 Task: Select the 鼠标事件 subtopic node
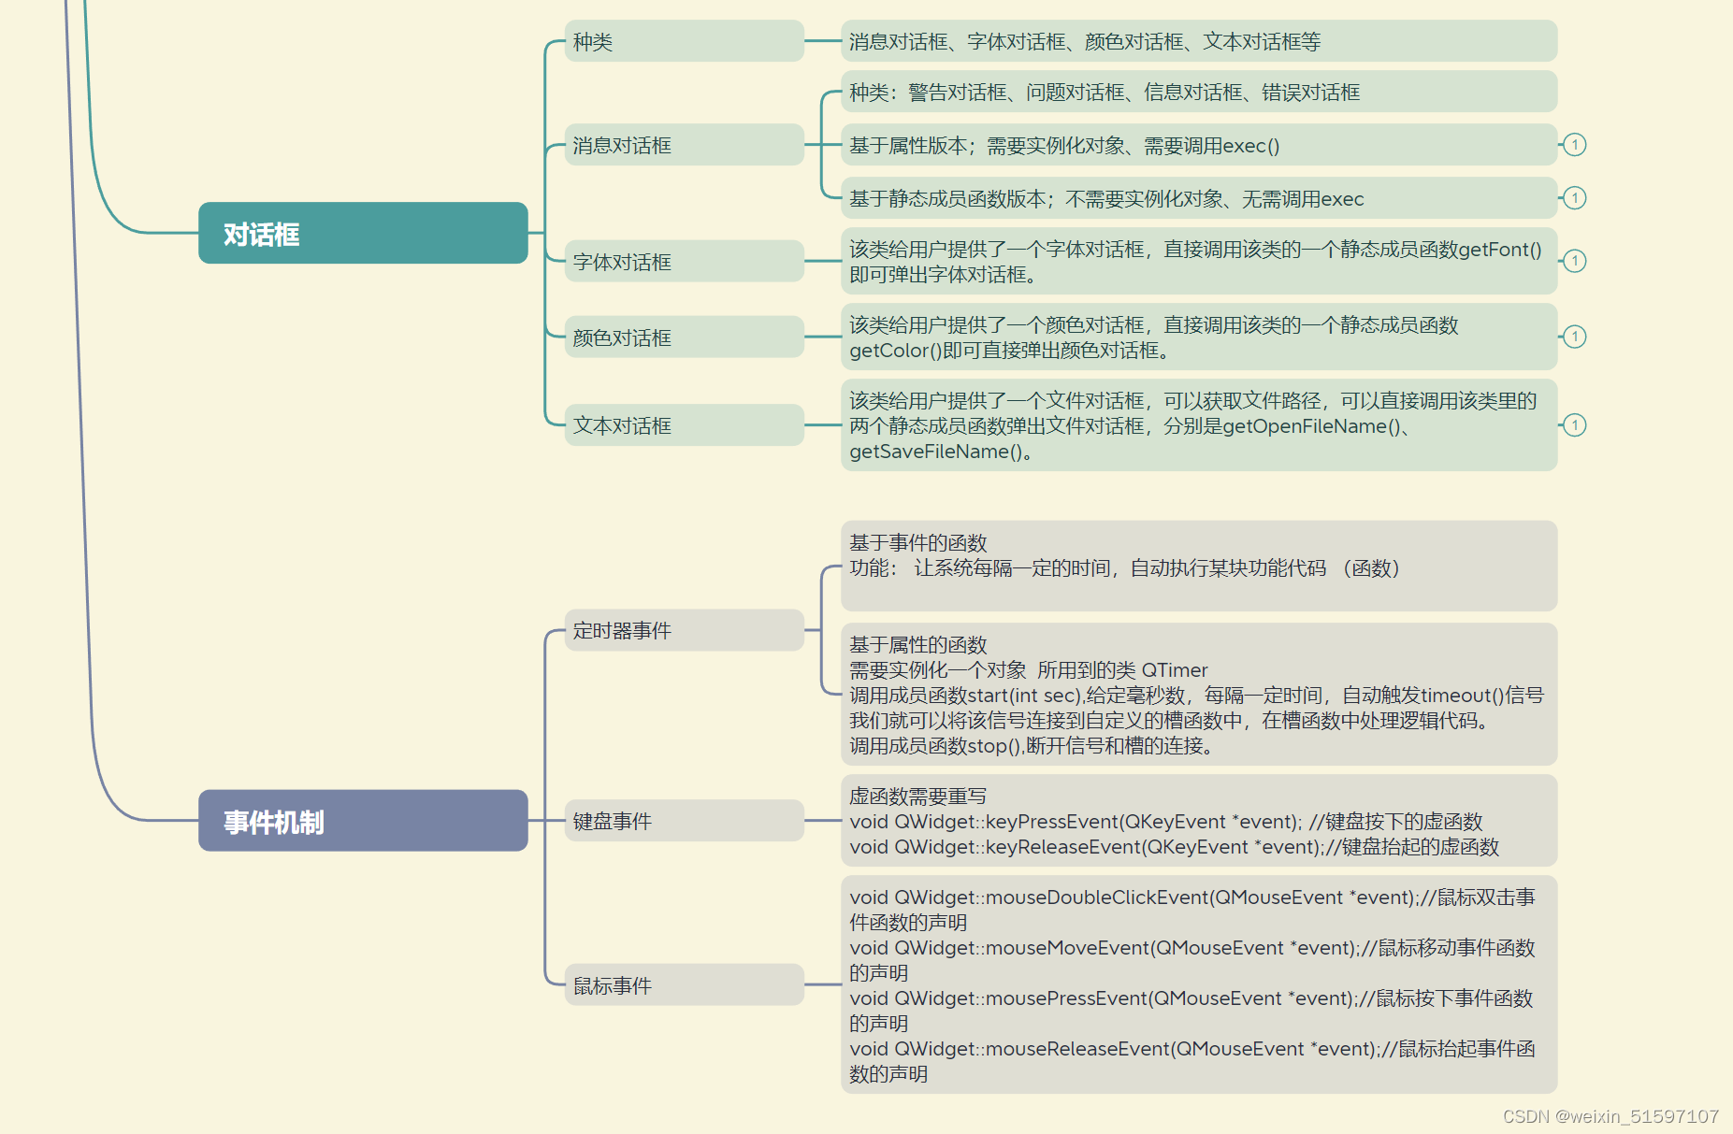(685, 985)
